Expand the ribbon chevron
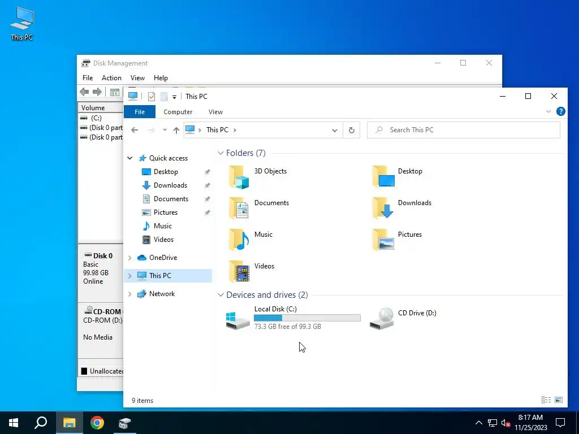The width and height of the screenshot is (579, 434). 548,111
